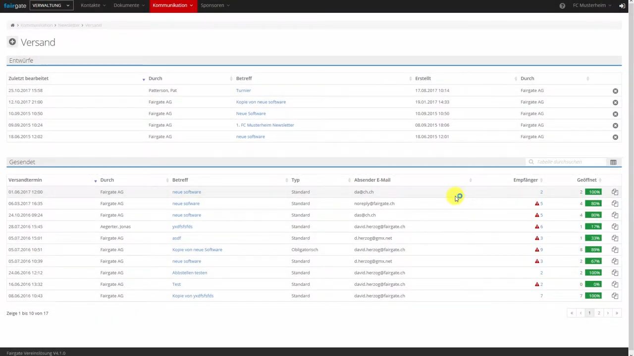Click the home icon in the breadcrumb
Image resolution: width=634 pixels, height=356 pixels.
[x=12, y=25]
